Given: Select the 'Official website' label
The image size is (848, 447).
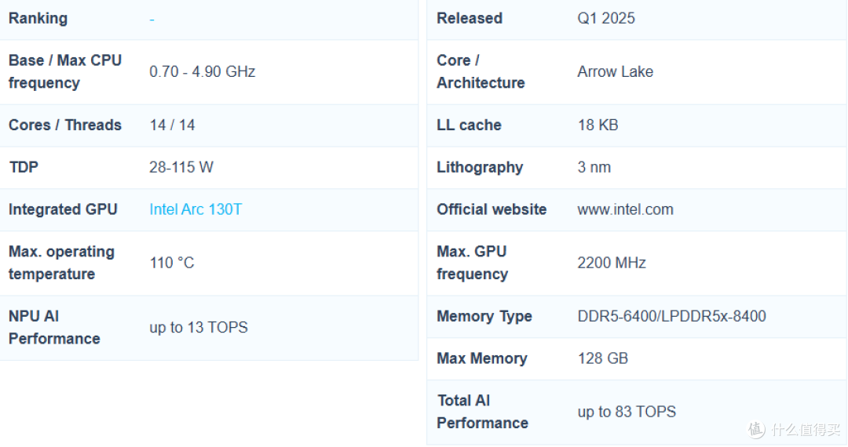Looking at the screenshot, I should point(492,209).
